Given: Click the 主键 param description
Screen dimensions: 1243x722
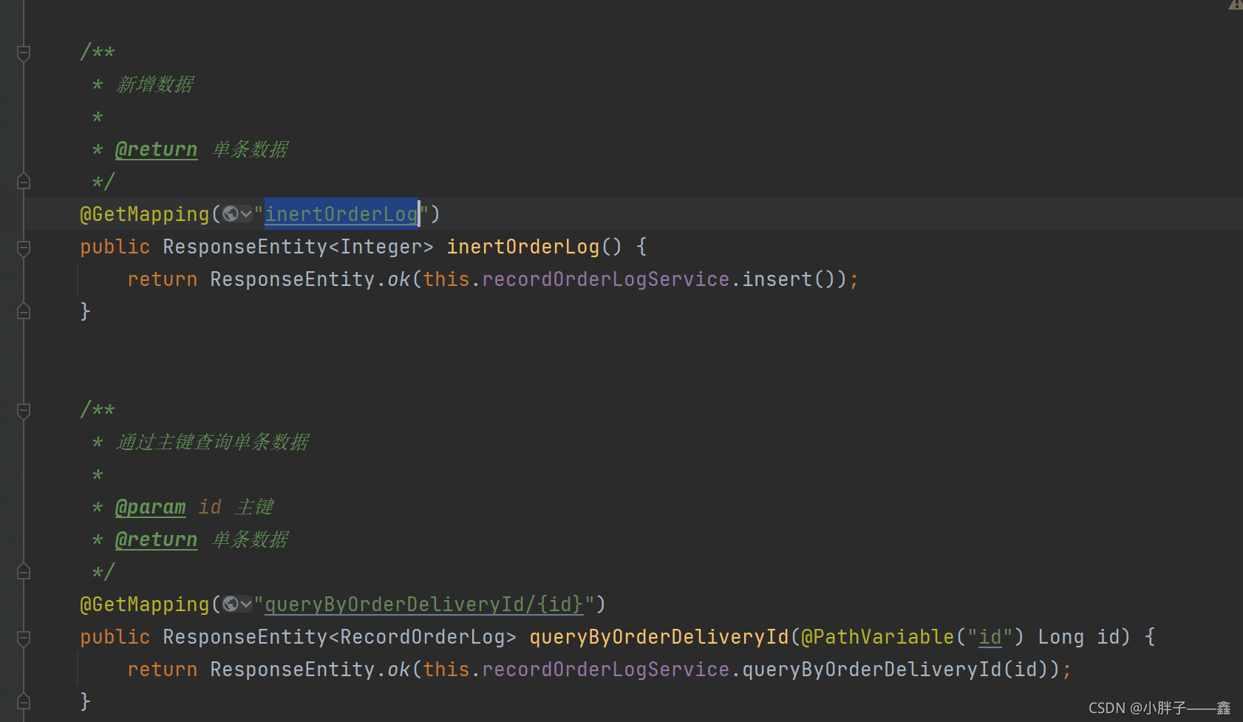Looking at the screenshot, I should (x=255, y=507).
